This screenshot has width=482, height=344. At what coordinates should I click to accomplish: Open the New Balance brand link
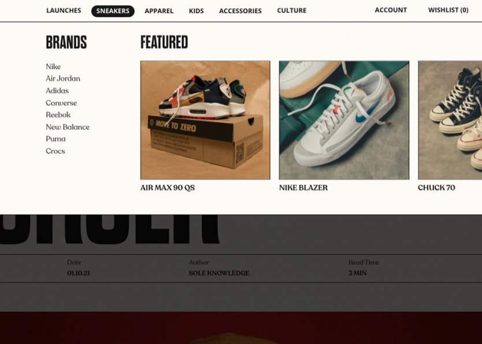(x=68, y=127)
